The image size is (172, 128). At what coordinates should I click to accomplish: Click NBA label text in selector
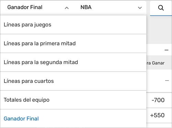[86, 7]
